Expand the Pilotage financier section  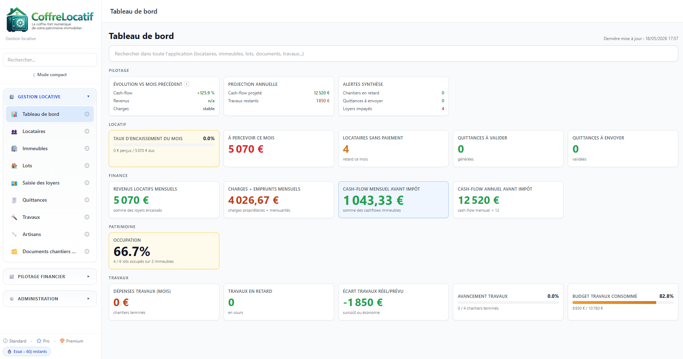50,276
